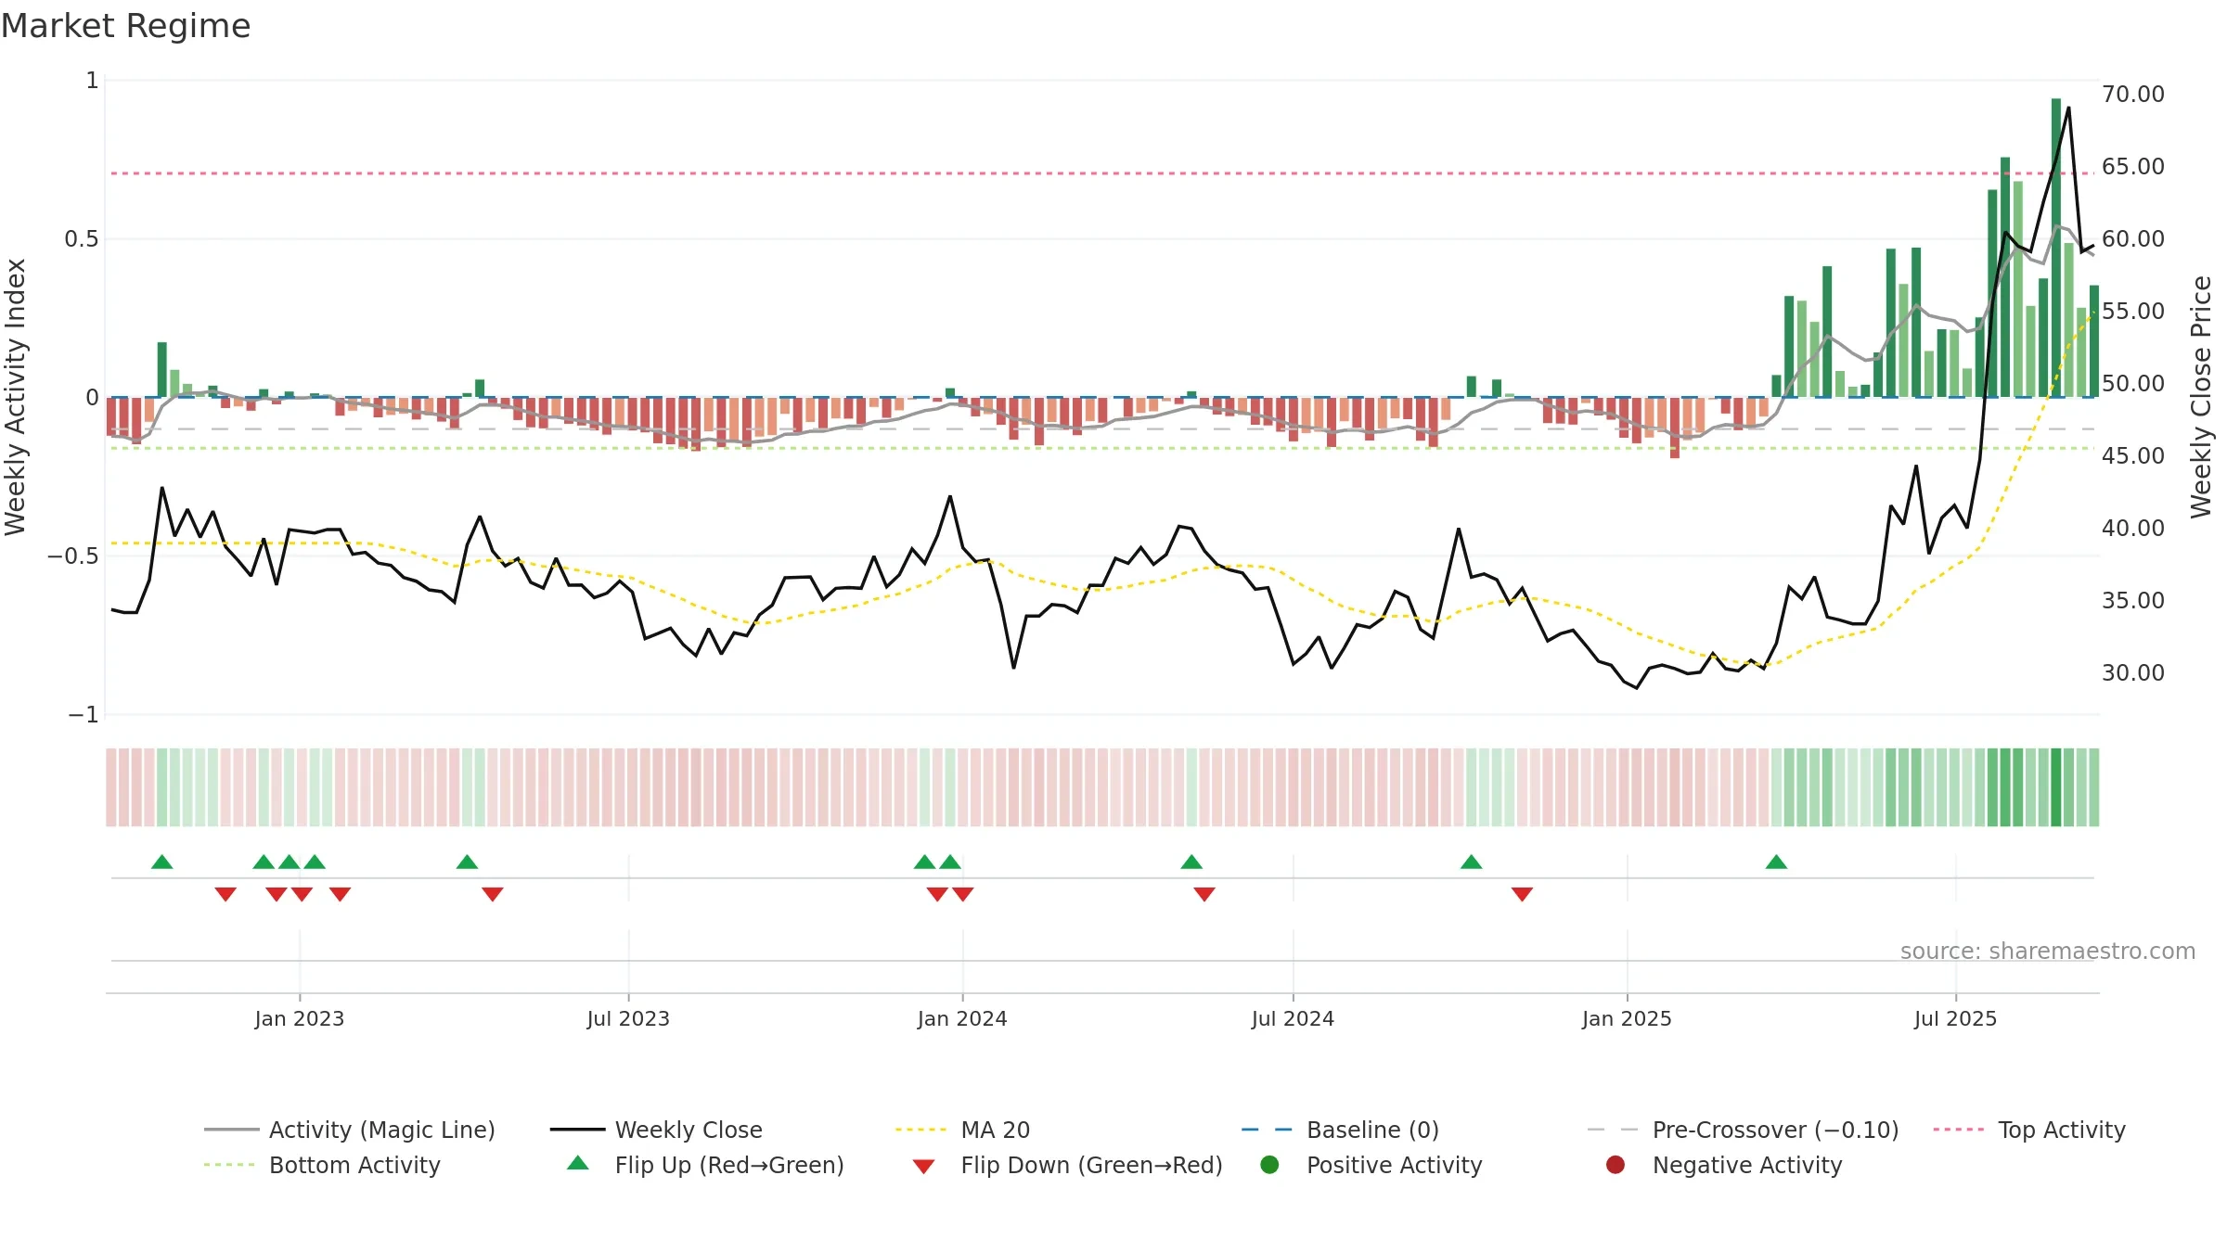Click the 60.00 price tick label
The width and height of the screenshot is (2227, 1252).
coord(2133,239)
